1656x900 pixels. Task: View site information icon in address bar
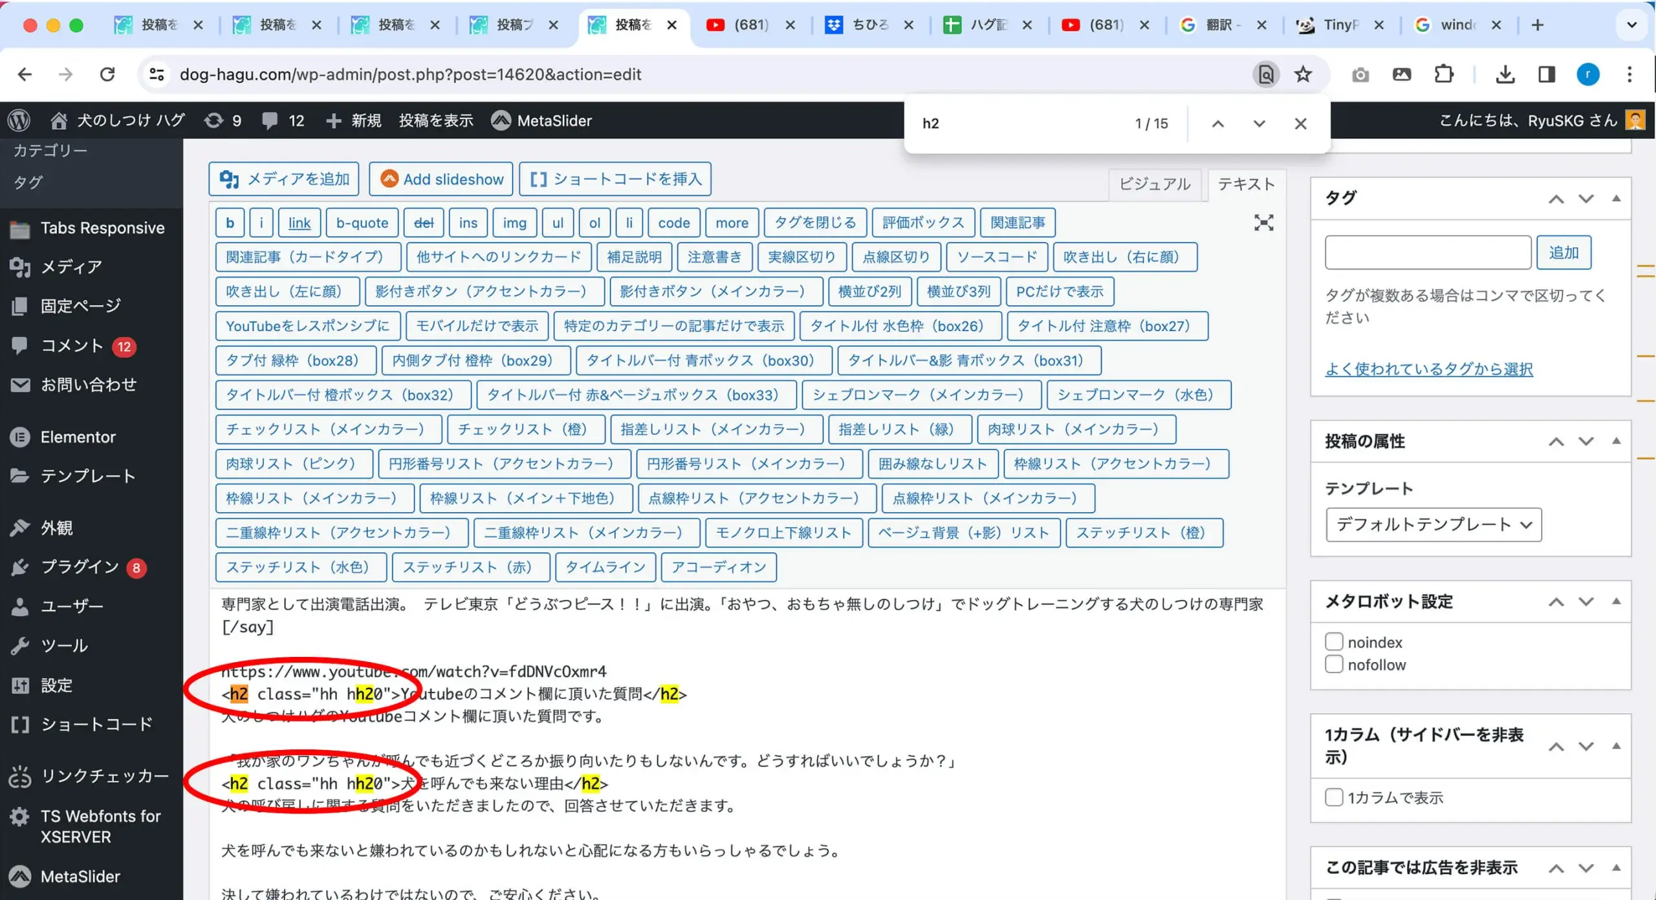coord(157,74)
